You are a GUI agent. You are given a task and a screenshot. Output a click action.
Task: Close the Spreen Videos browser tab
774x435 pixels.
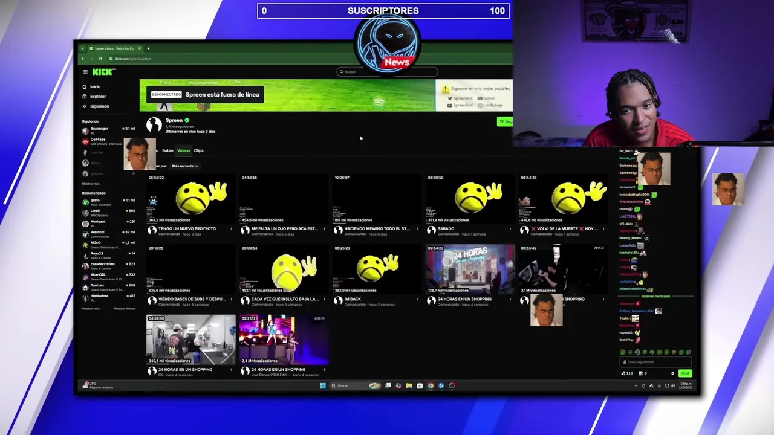pos(140,48)
